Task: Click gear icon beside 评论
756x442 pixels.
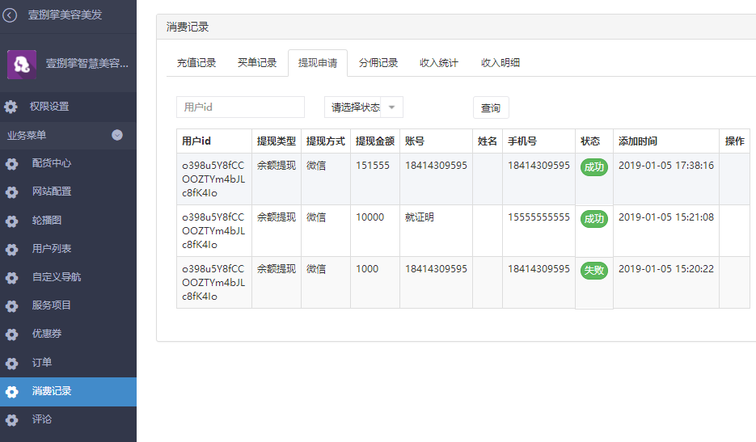Action: point(11,420)
